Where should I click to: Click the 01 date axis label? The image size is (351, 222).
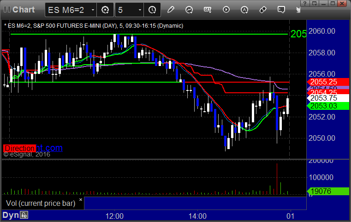tap(290, 216)
